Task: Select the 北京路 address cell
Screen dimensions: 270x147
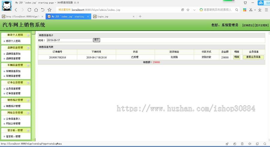Action: (x=174, y=57)
